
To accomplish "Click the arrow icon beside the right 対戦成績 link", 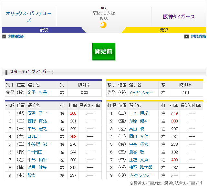I will (186, 37).
